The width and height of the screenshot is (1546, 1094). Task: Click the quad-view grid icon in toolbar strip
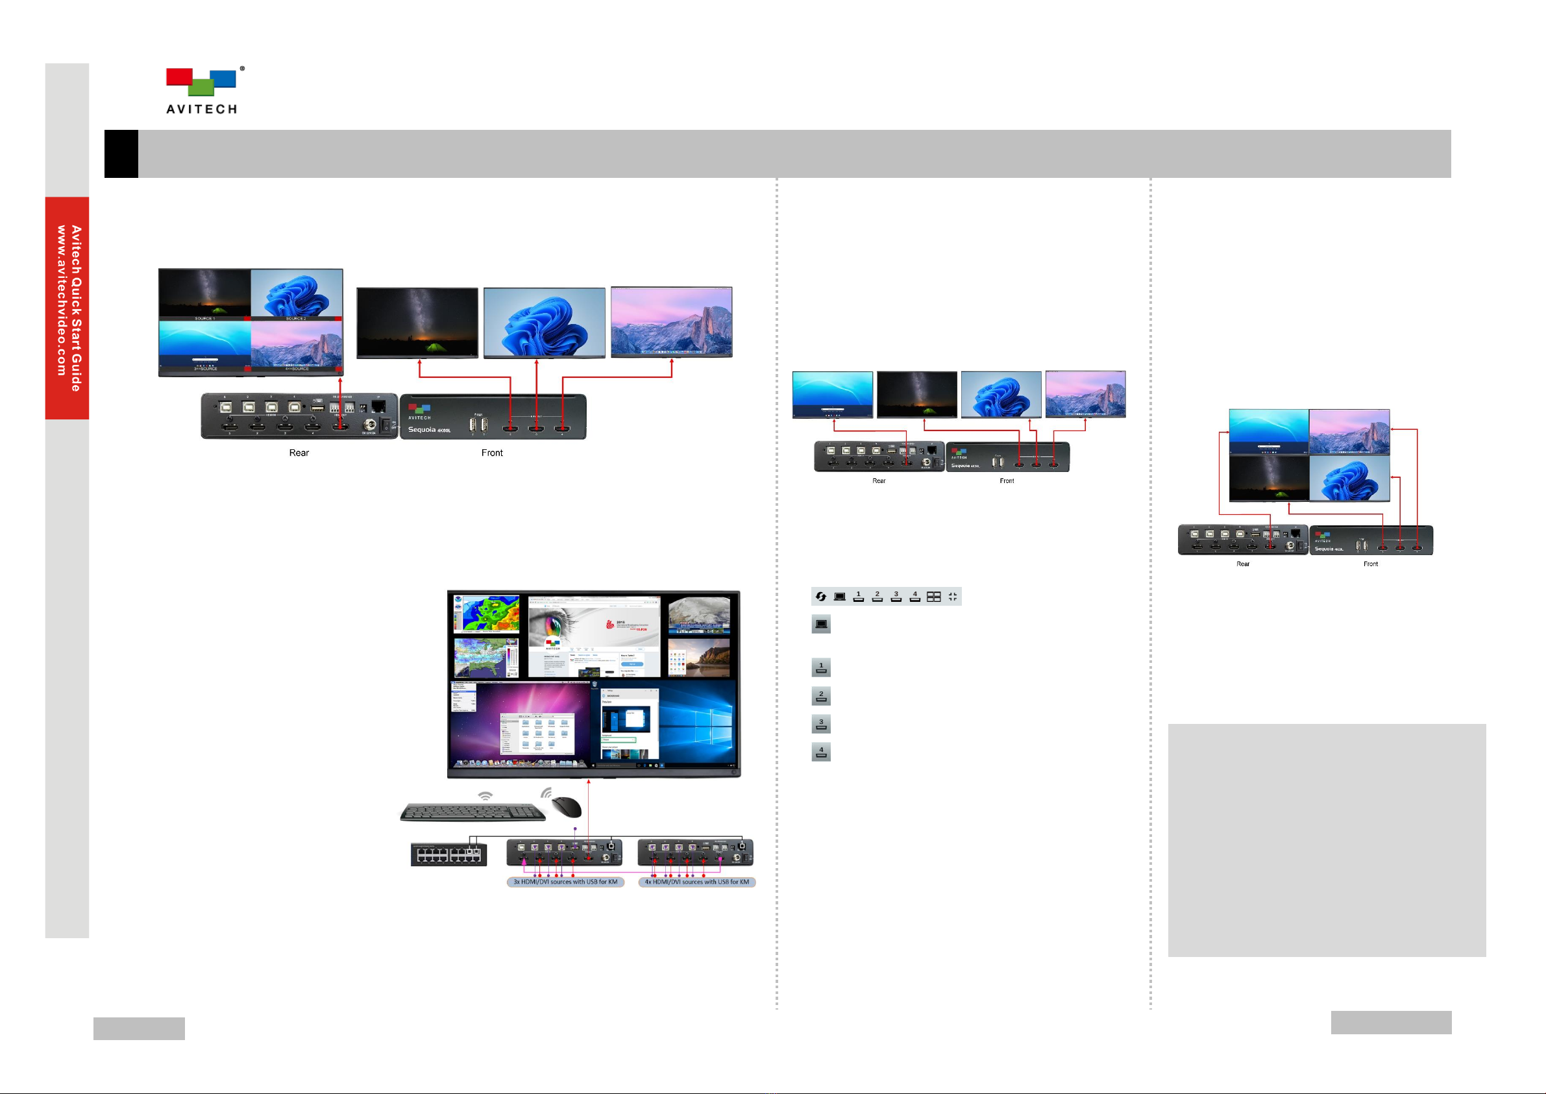click(x=934, y=596)
